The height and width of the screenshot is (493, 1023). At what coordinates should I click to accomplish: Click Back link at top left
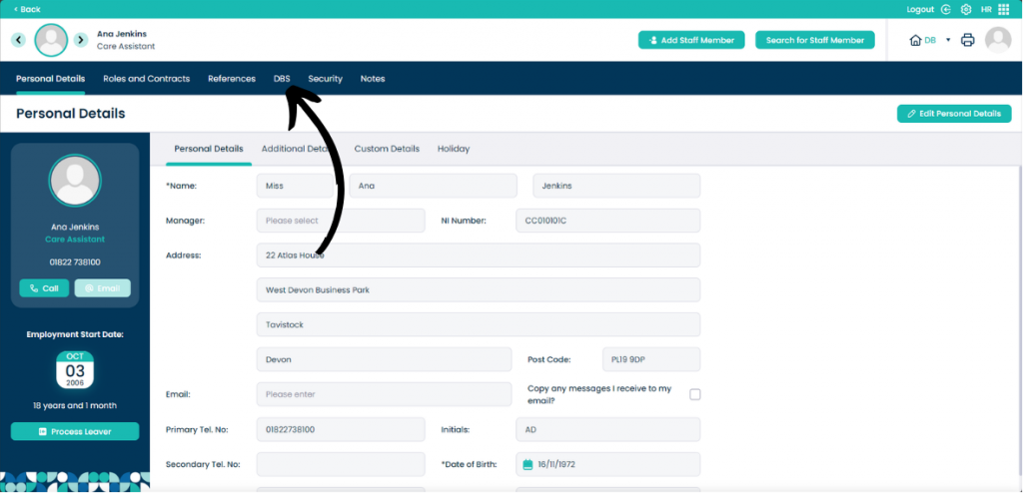pyautogui.click(x=27, y=9)
